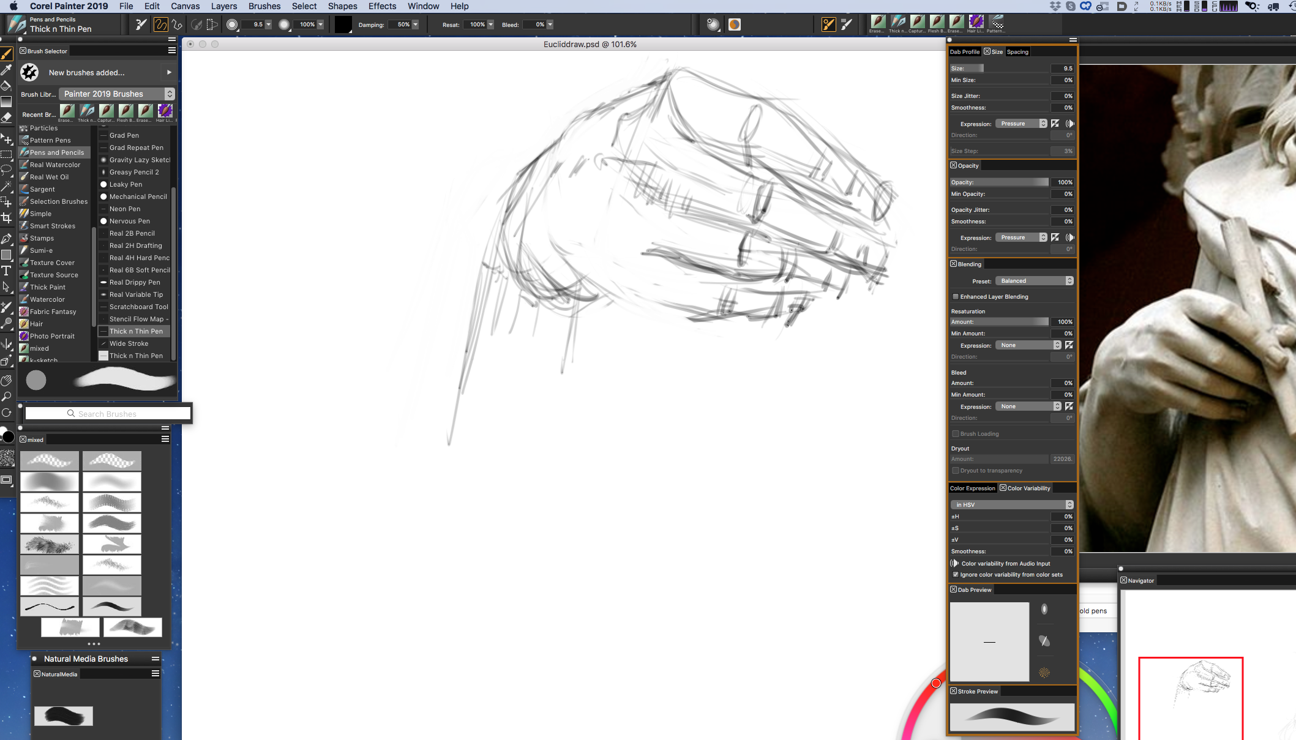Open the Damping value dropdown arrow
This screenshot has height=740, width=1296.
(416, 24)
